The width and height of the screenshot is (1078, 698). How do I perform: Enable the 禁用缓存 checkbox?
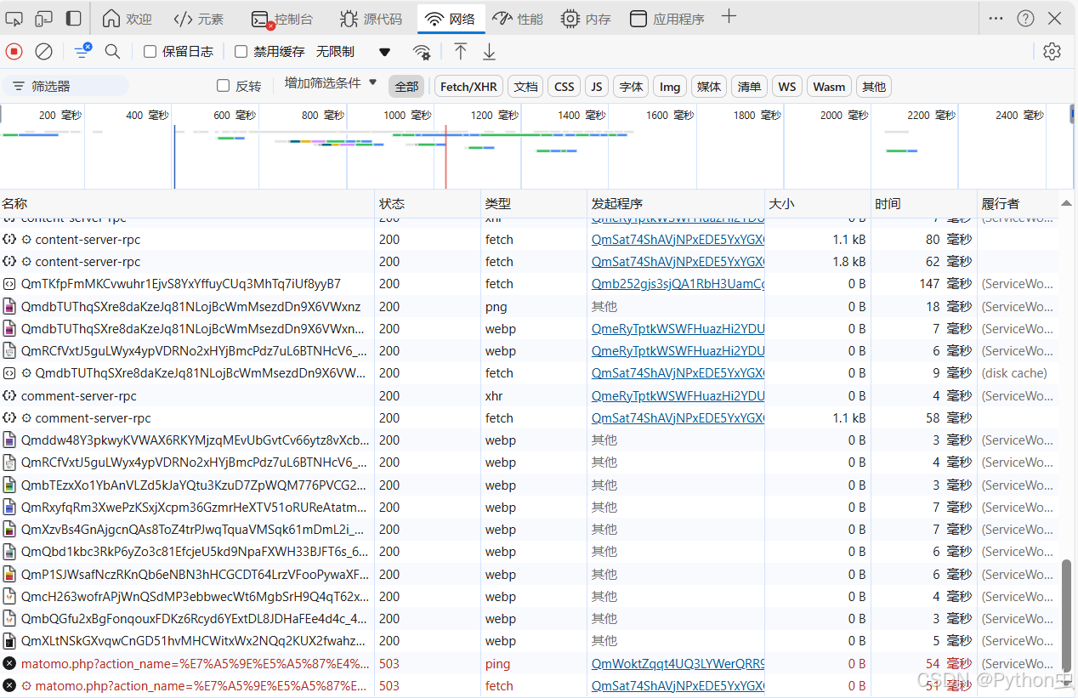click(x=241, y=52)
